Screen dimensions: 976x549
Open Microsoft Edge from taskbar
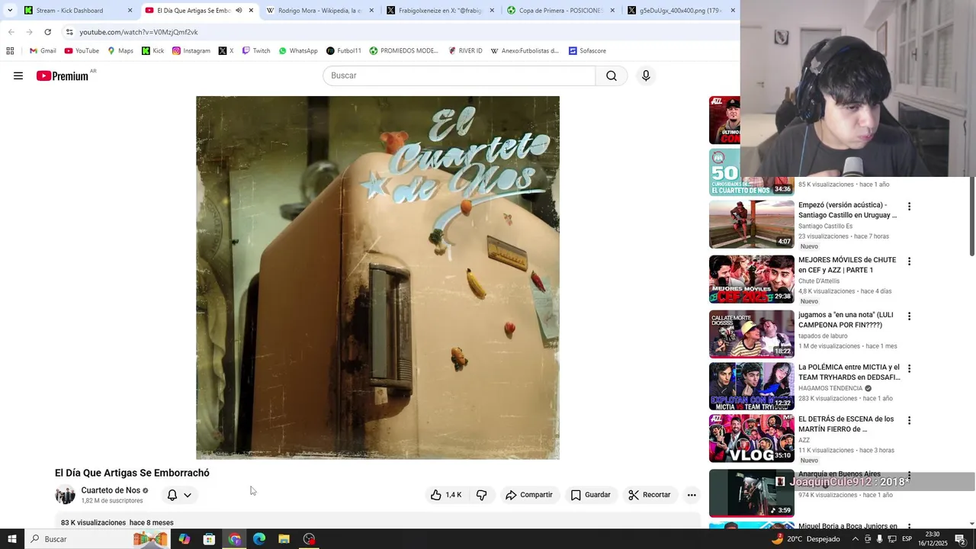pos(259,539)
